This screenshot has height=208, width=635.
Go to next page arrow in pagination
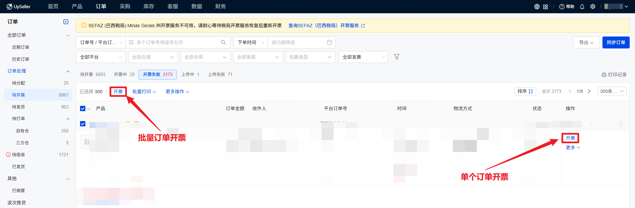pos(589,92)
